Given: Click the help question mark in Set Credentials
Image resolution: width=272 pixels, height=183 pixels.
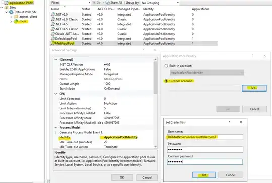Looking at the screenshot, I should pyautogui.click(x=229, y=122).
